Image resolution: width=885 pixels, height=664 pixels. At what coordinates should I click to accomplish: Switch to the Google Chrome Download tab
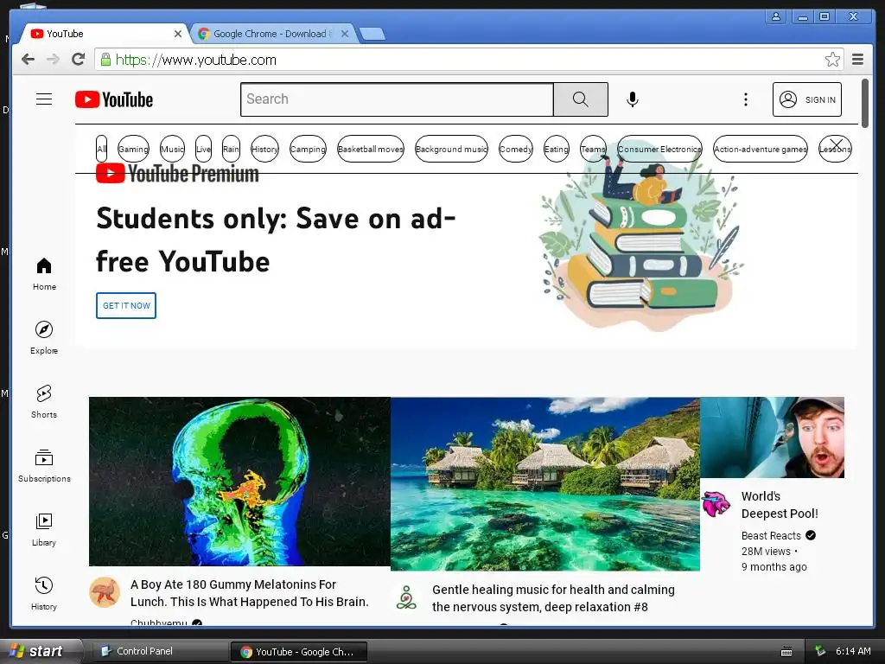tap(271, 34)
